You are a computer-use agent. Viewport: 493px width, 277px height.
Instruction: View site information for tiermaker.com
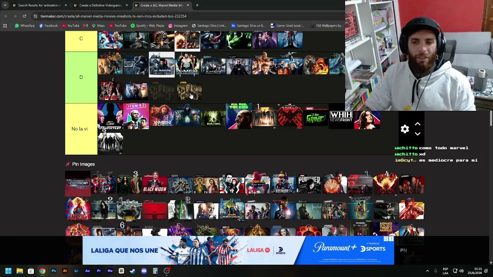(x=35, y=16)
